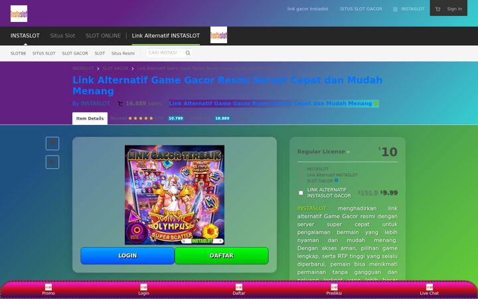Screen dimensions: 478x299
Task: Click the magnifier search icon
Action: pos(188,53)
